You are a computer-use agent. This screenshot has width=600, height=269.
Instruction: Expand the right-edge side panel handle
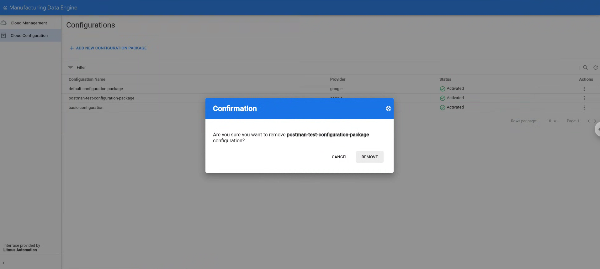(x=598, y=129)
